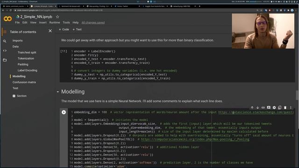The width and height of the screenshot is (299, 168).
Task: Star the 2_Simple_NN.ipynb notebook
Action: pyautogui.click(x=57, y=17)
